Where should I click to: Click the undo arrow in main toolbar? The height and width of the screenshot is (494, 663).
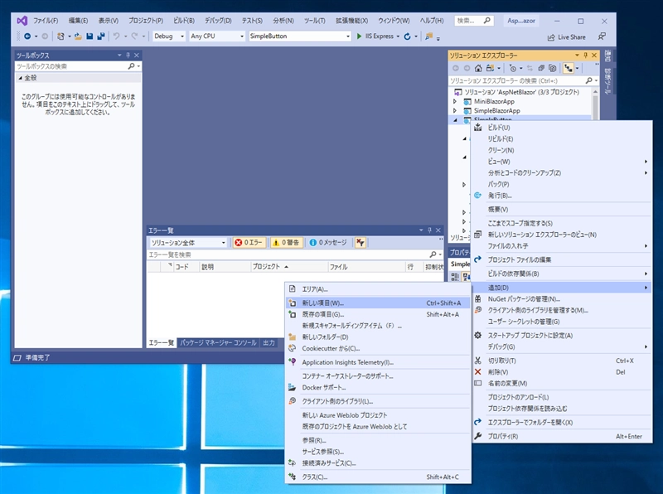click(x=116, y=36)
